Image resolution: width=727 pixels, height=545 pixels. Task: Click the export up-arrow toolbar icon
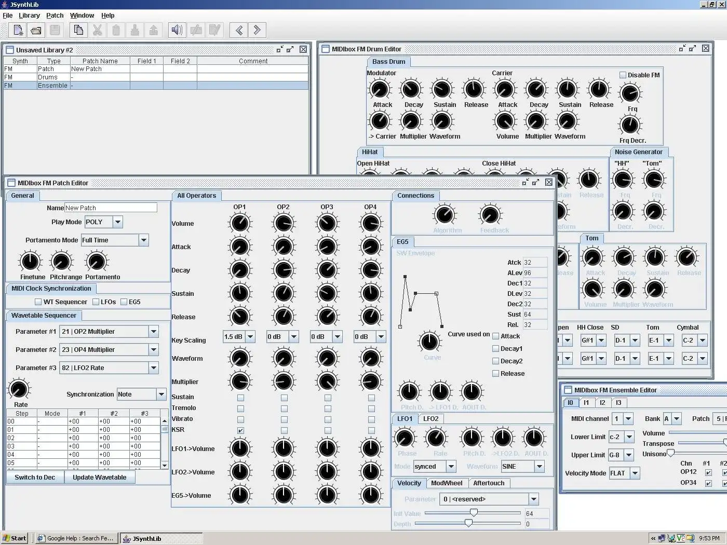[153, 30]
